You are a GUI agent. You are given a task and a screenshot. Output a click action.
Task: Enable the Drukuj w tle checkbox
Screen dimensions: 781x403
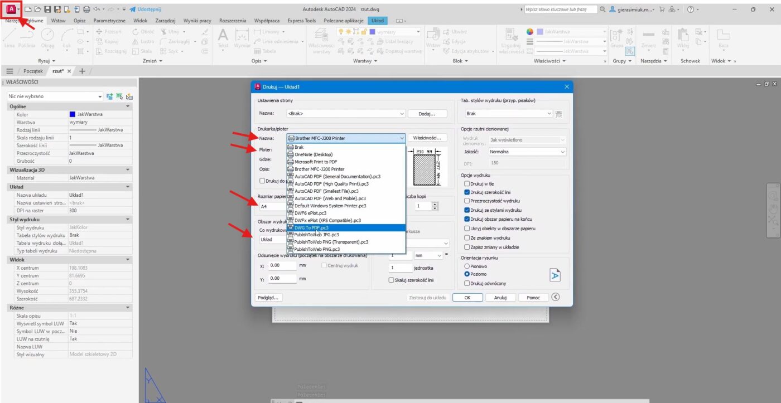[467, 183]
